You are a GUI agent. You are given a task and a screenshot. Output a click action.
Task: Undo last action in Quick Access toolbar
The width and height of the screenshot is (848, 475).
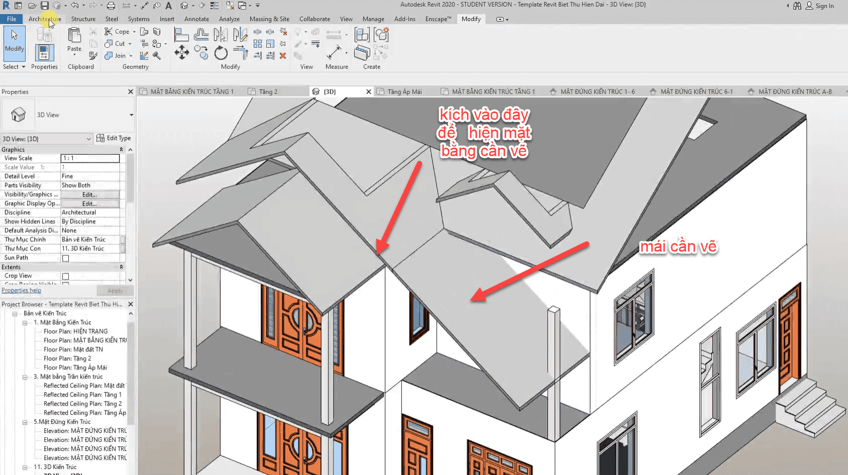click(74, 6)
